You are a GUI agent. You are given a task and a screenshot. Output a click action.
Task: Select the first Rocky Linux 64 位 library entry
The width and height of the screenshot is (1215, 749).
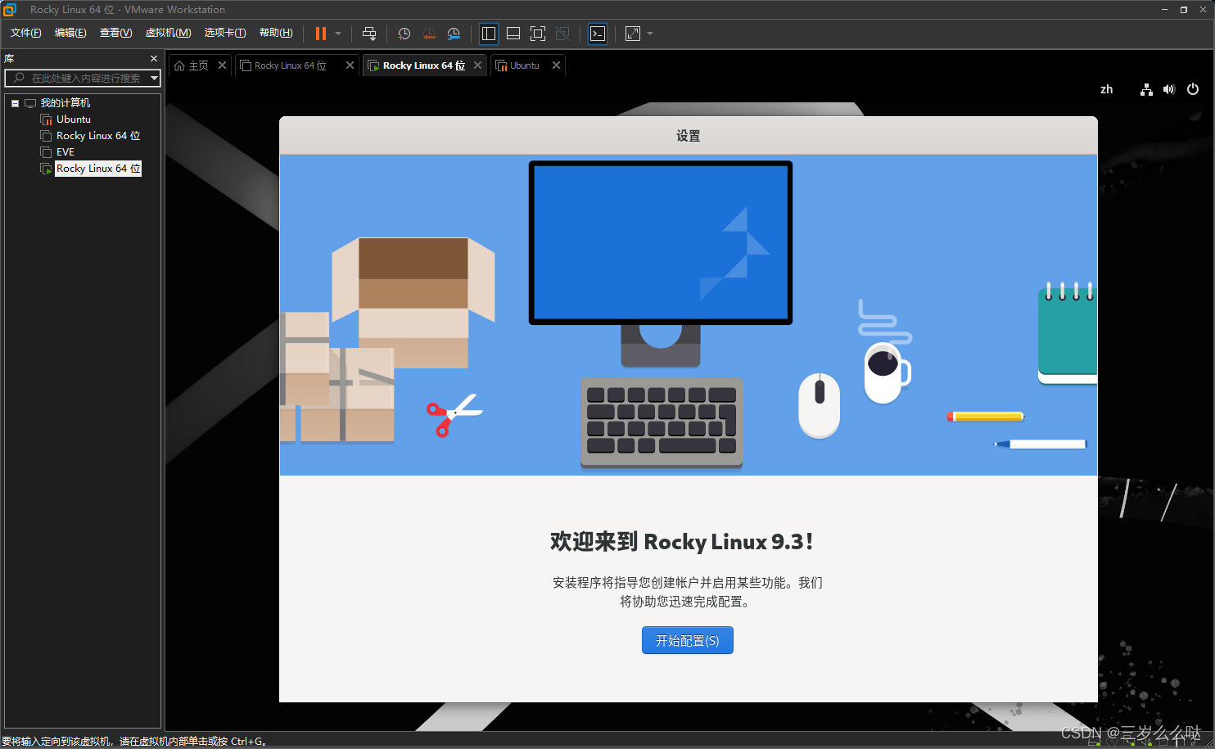pos(98,136)
